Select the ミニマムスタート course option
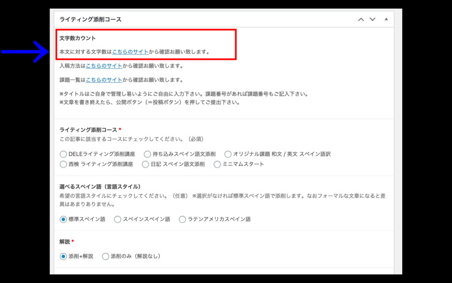 click(217, 164)
